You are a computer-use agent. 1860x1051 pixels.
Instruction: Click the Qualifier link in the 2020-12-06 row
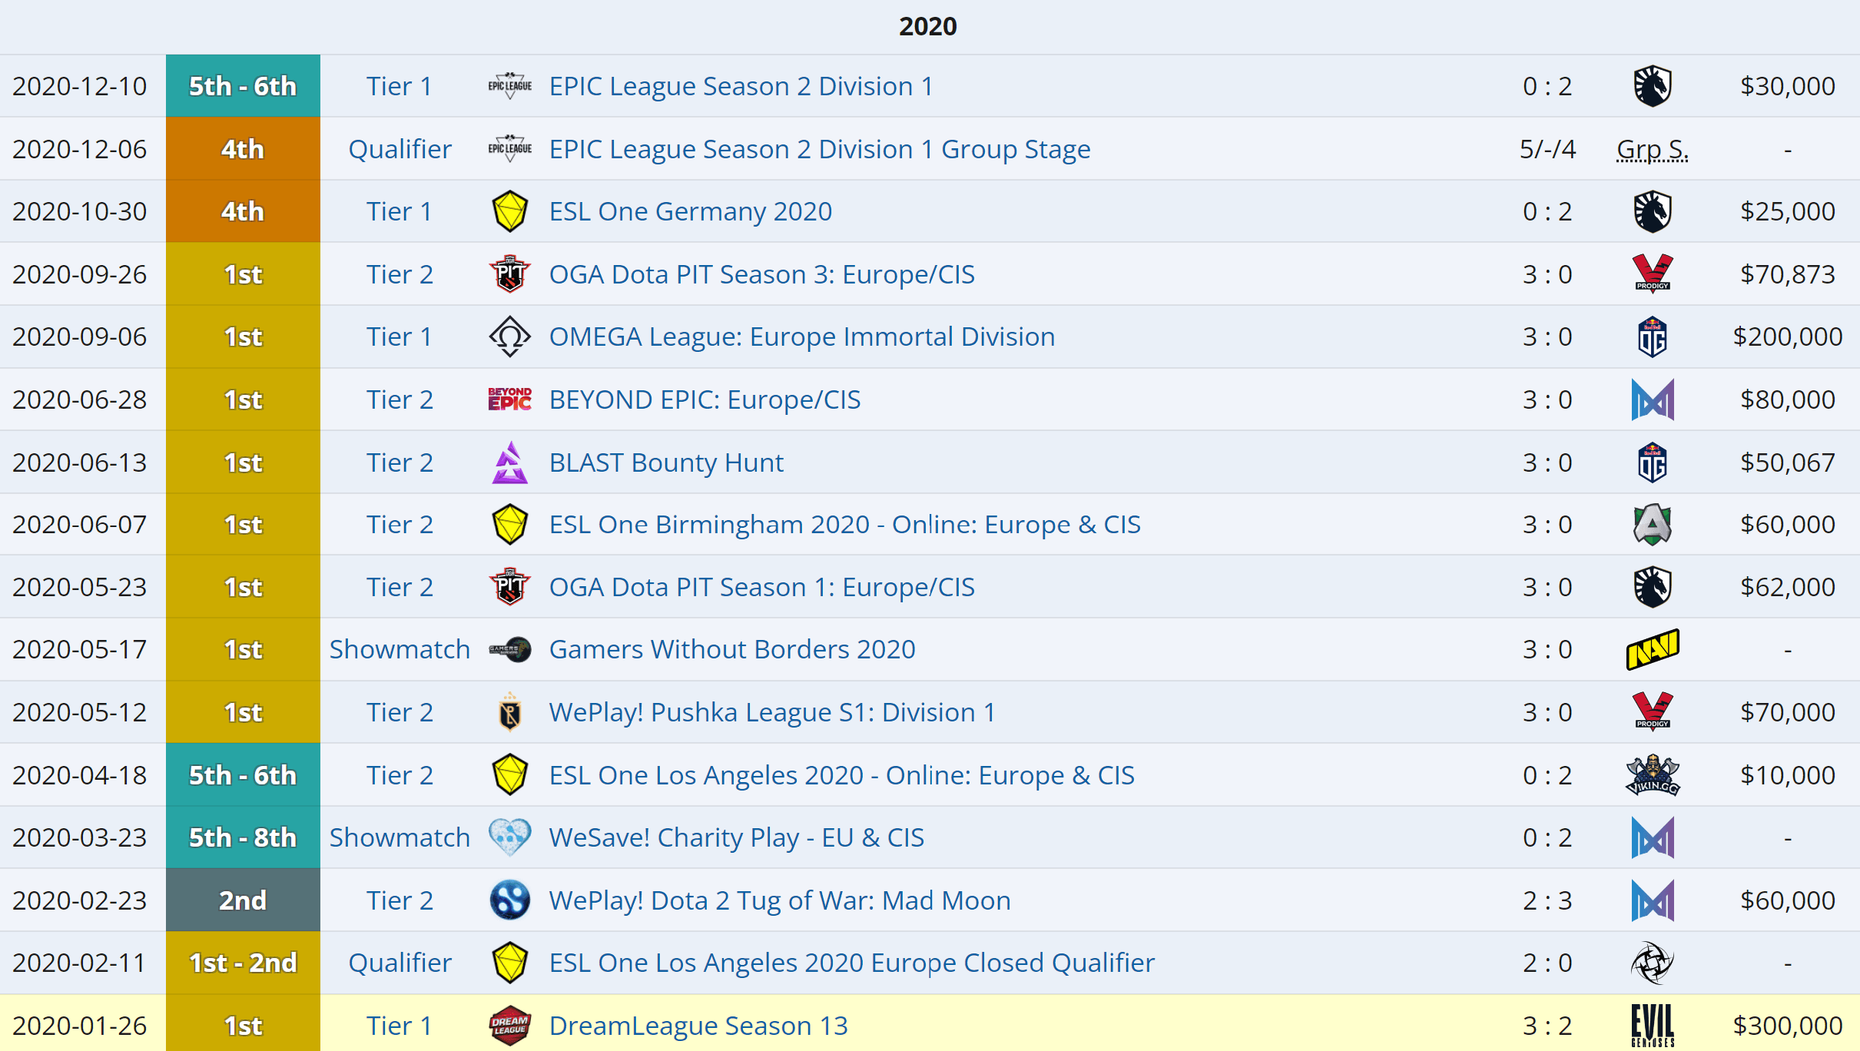(400, 150)
